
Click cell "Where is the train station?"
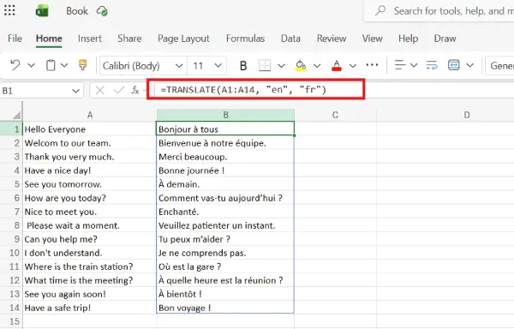[x=89, y=266]
